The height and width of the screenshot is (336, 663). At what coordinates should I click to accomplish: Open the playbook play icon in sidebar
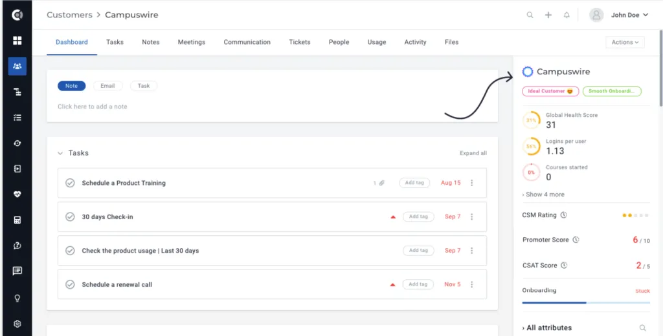[17, 169]
